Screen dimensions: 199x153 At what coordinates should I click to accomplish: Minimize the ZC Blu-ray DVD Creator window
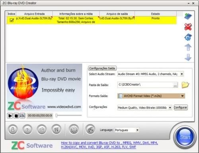pyautogui.click(x=189, y=3)
